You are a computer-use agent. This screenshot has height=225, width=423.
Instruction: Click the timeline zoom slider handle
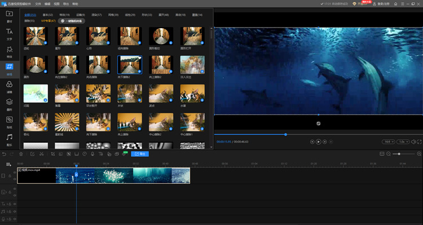(399, 154)
